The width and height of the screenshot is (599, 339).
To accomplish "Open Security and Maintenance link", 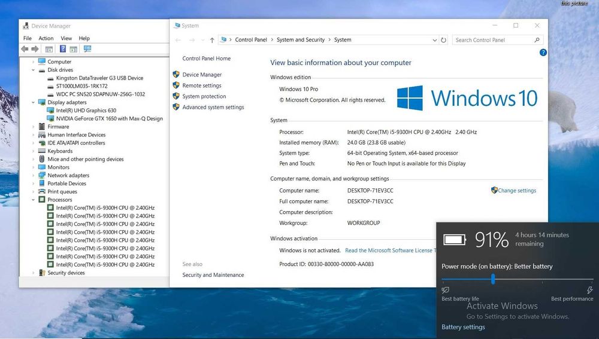I will coord(213,274).
